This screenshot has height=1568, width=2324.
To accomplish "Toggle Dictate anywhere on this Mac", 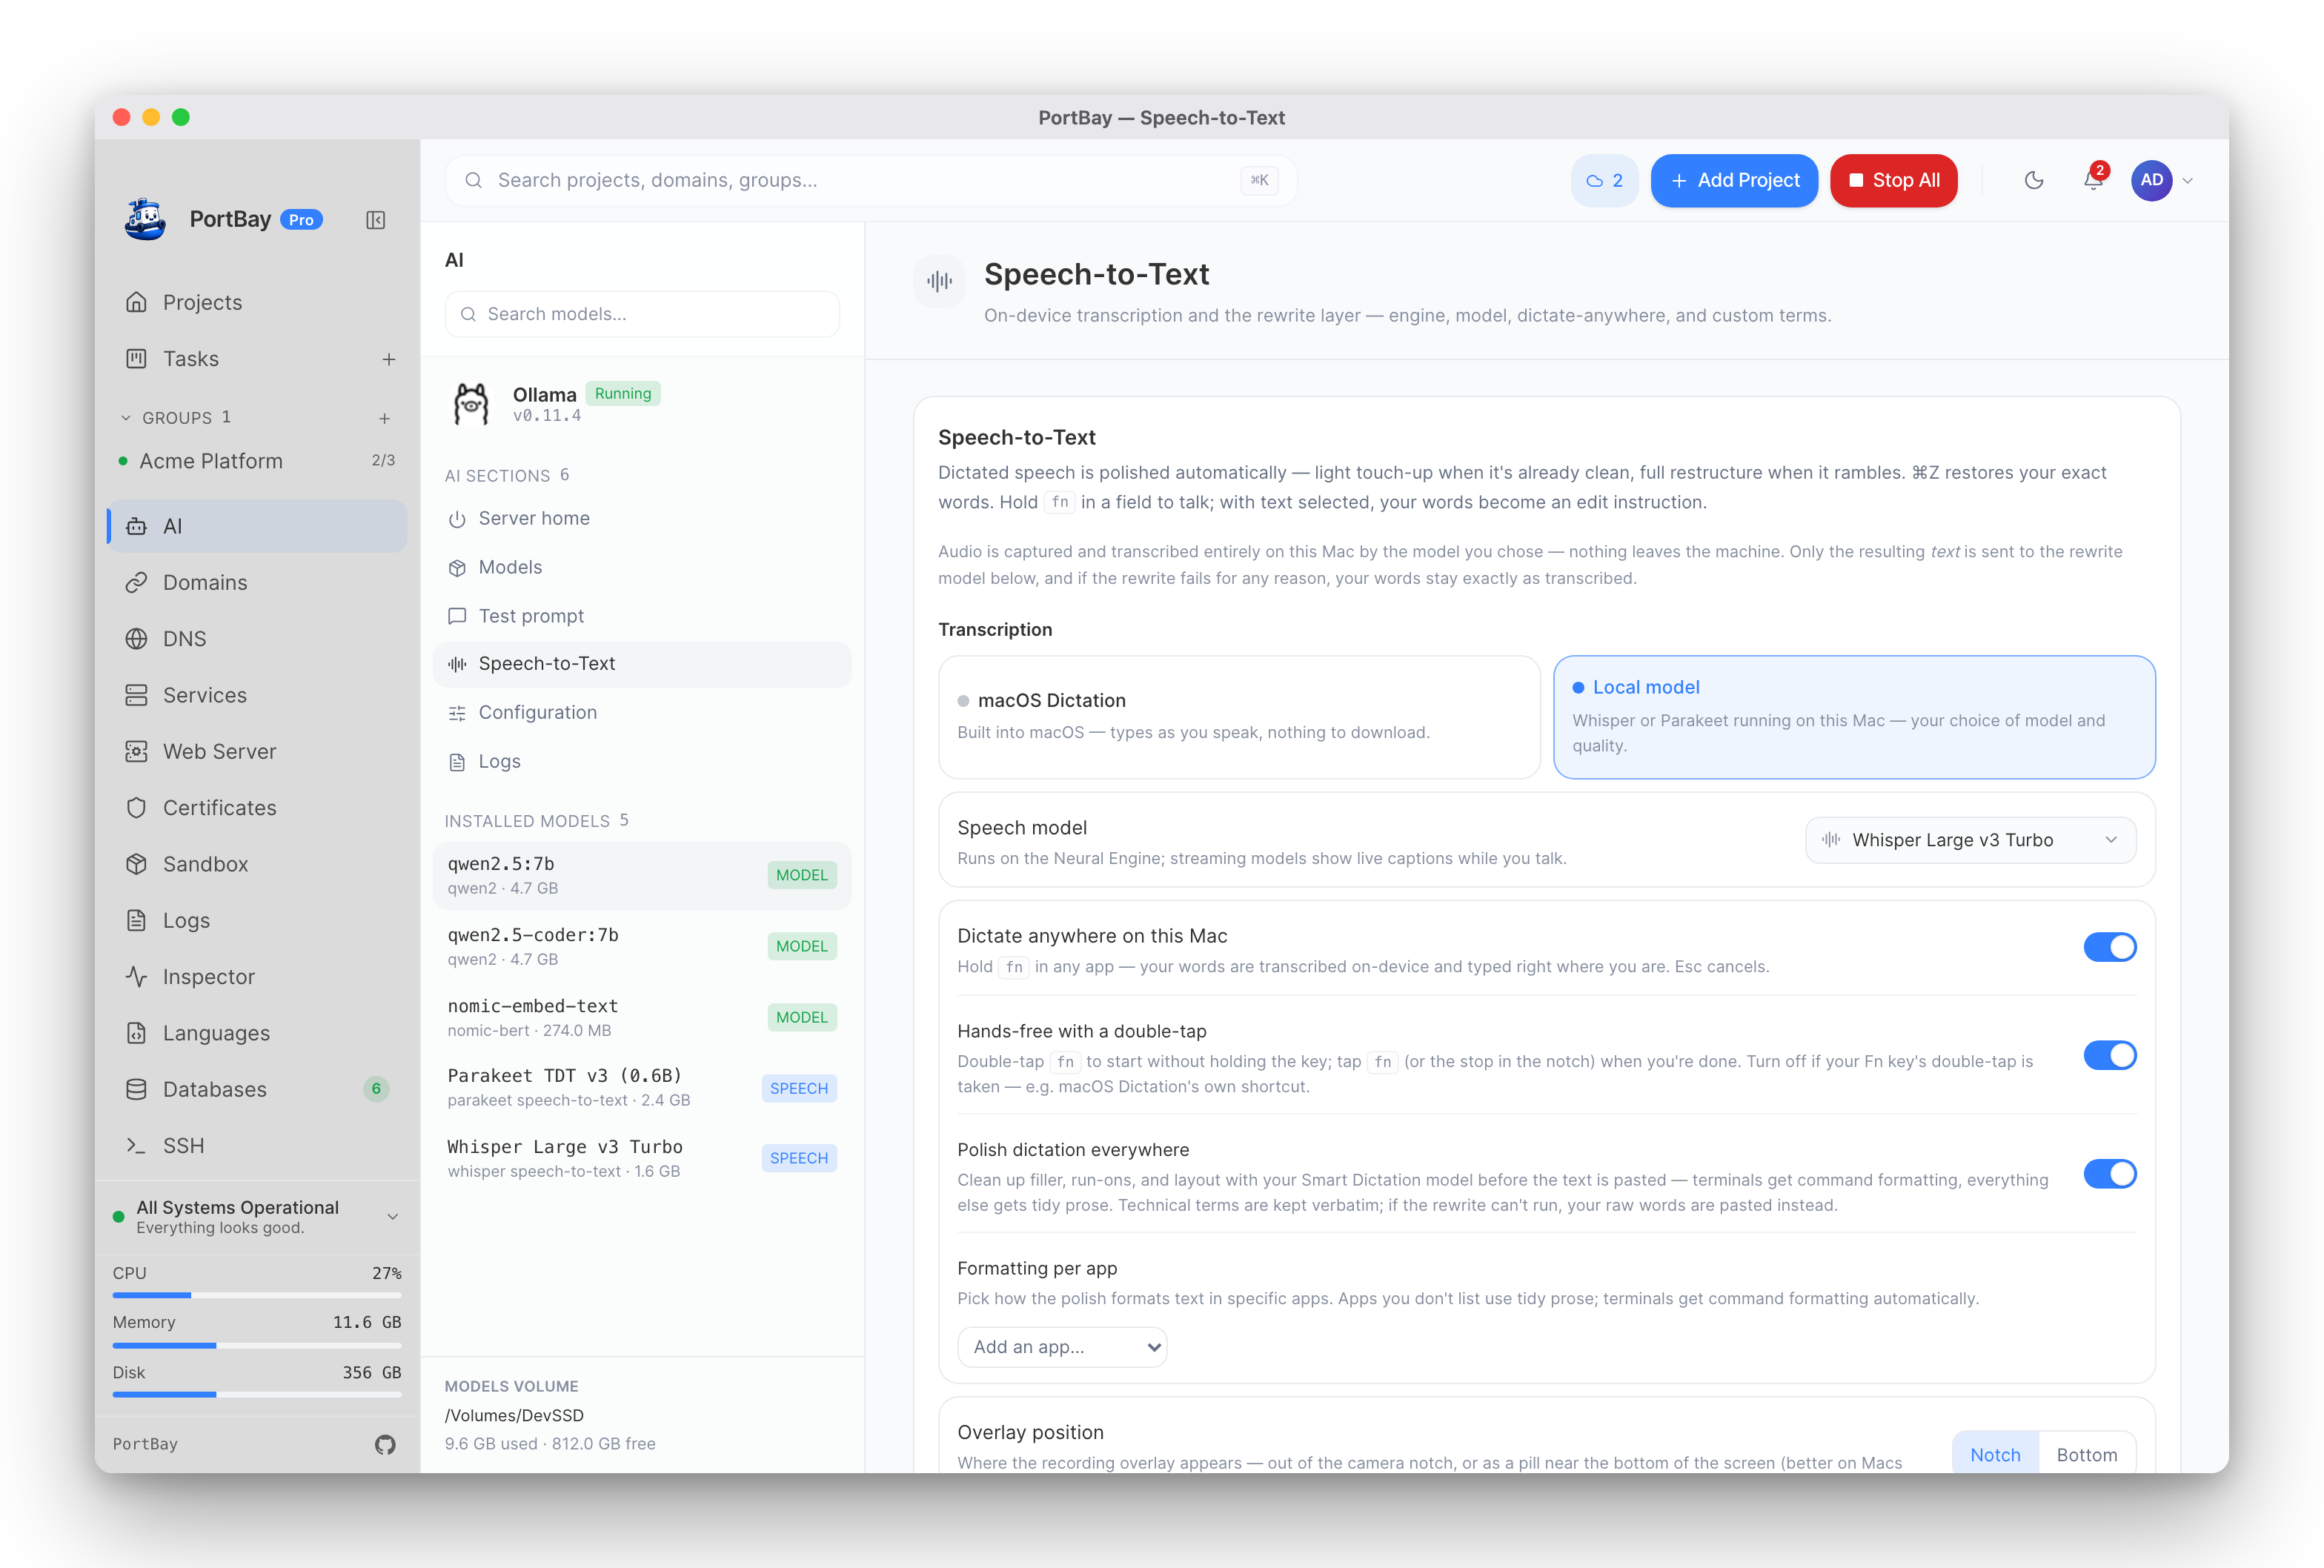I will [x=2110, y=947].
